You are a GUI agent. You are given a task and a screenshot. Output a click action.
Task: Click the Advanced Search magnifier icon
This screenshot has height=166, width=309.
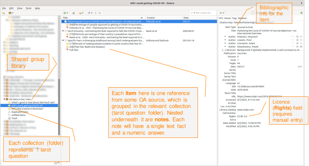pos(99,13)
